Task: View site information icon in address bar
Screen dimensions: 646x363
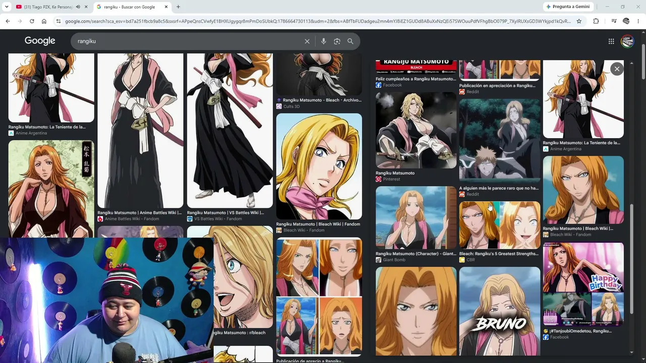Action: (59, 21)
